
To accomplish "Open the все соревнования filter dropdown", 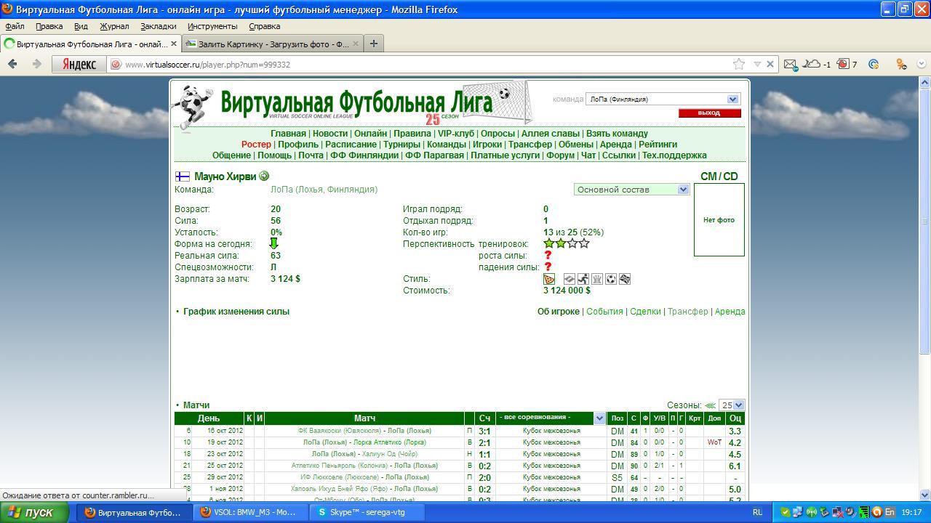I will point(551,418).
